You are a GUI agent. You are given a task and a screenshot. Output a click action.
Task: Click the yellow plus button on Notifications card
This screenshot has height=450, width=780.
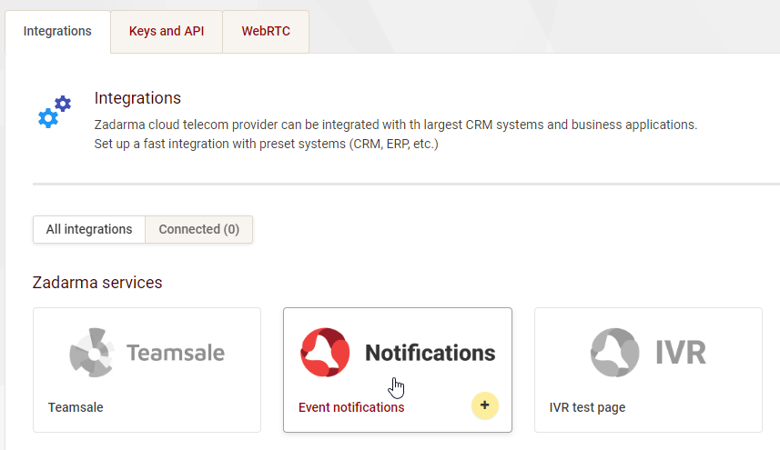coord(484,405)
